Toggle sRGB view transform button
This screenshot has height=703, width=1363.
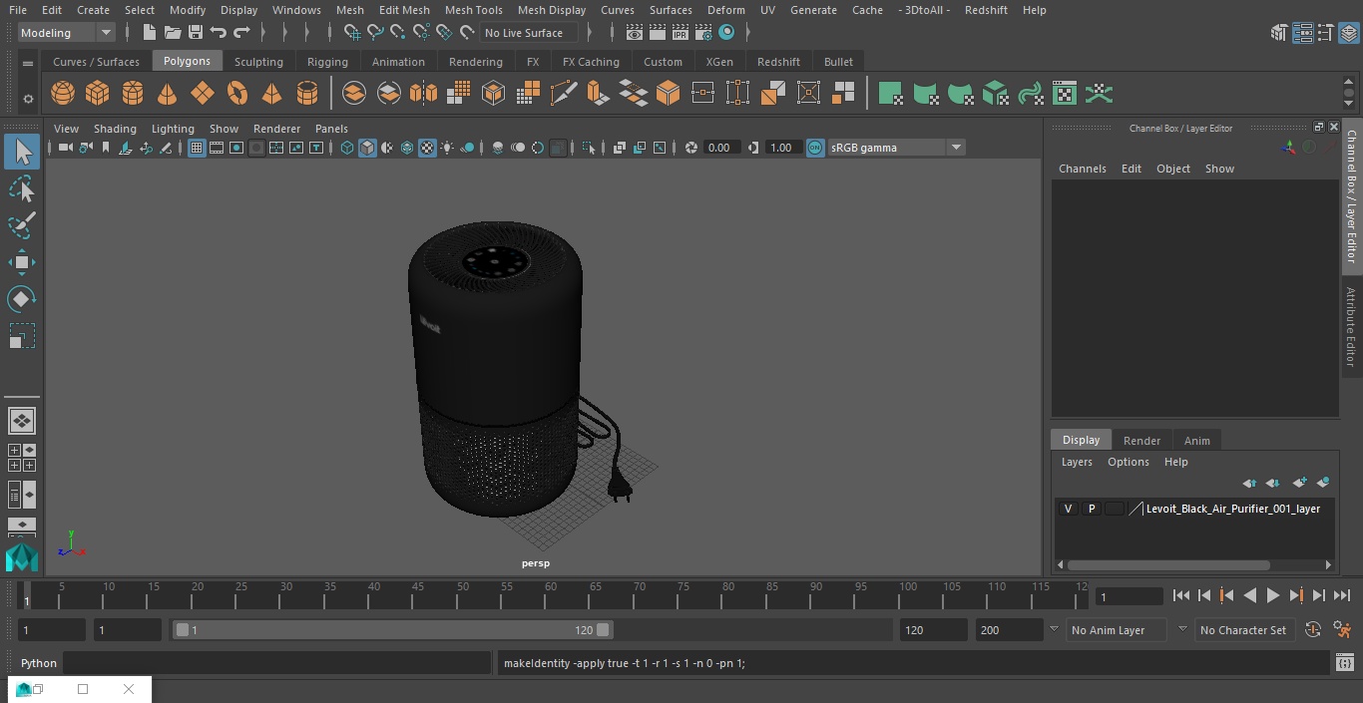click(815, 148)
